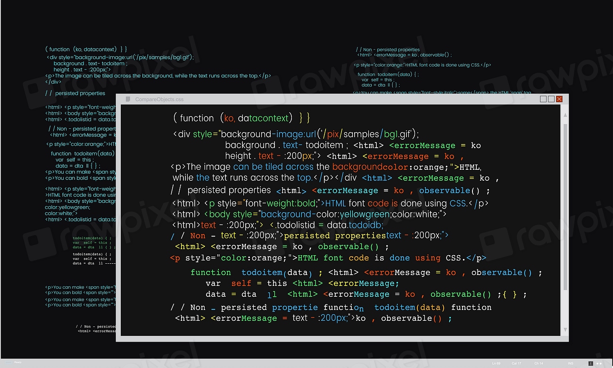This screenshot has width=613, height=368.
Task: Close the CompareObjects.css window
Action: [559, 99]
